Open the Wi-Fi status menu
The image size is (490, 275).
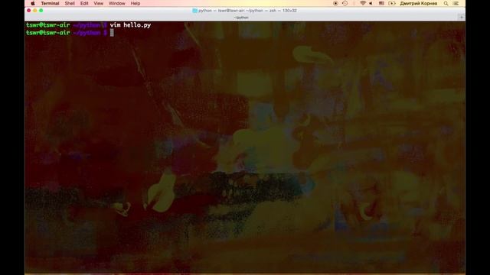362,3
